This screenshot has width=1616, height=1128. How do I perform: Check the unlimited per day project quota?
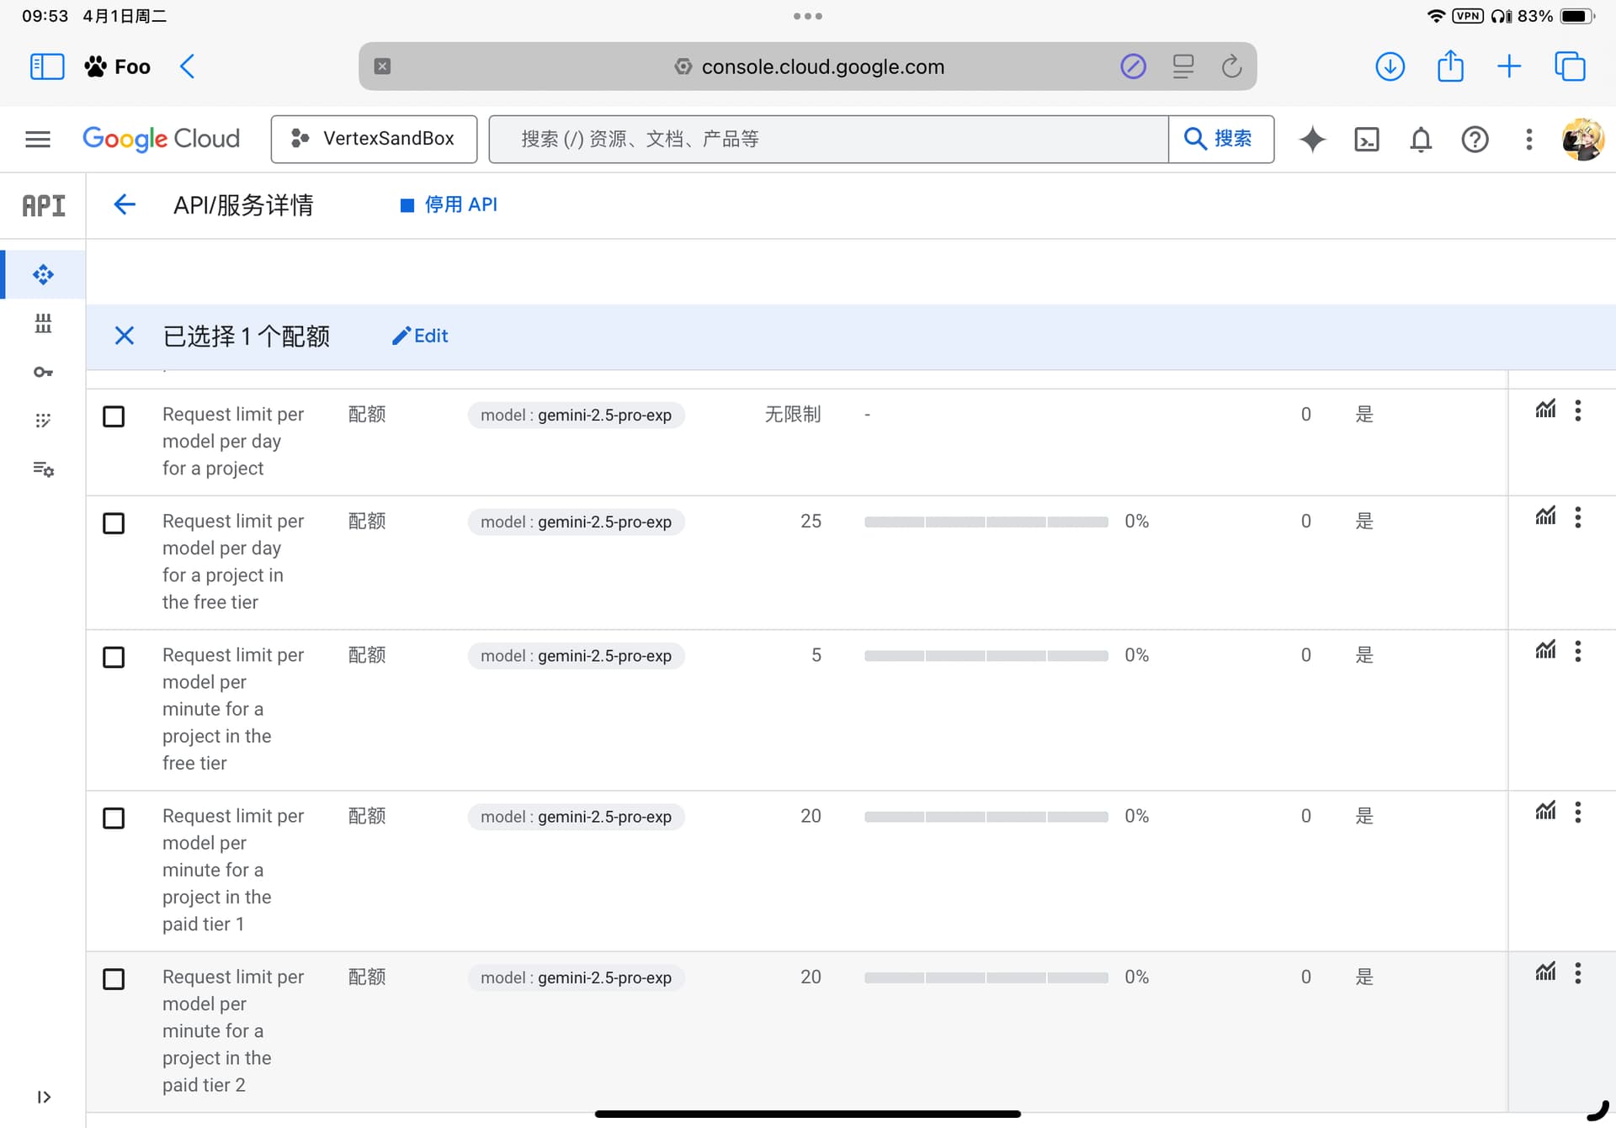tap(114, 416)
